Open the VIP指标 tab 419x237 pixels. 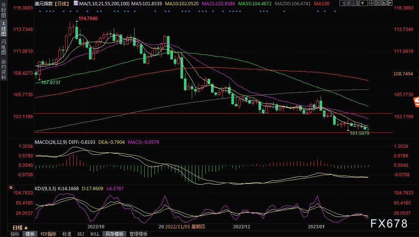tap(48, 234)
